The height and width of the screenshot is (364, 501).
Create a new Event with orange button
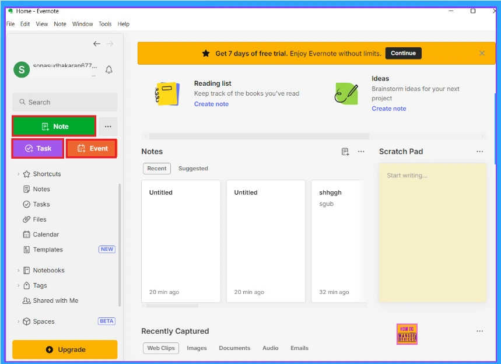(x=92, y=148)
